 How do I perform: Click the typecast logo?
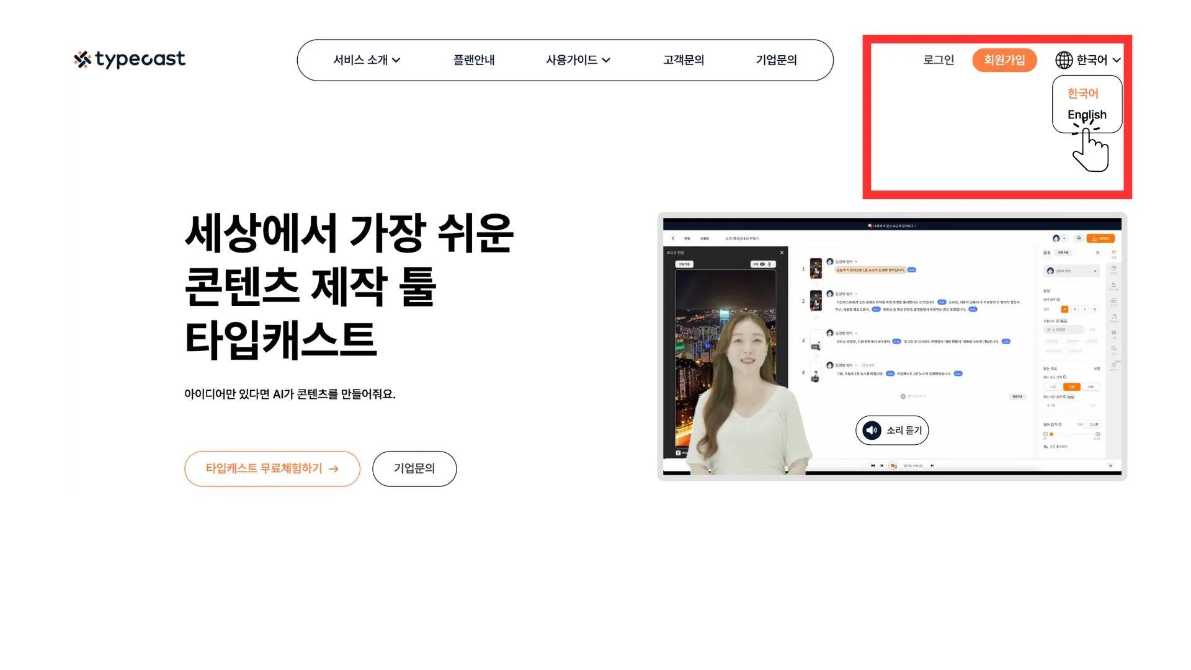click(130, 60)
